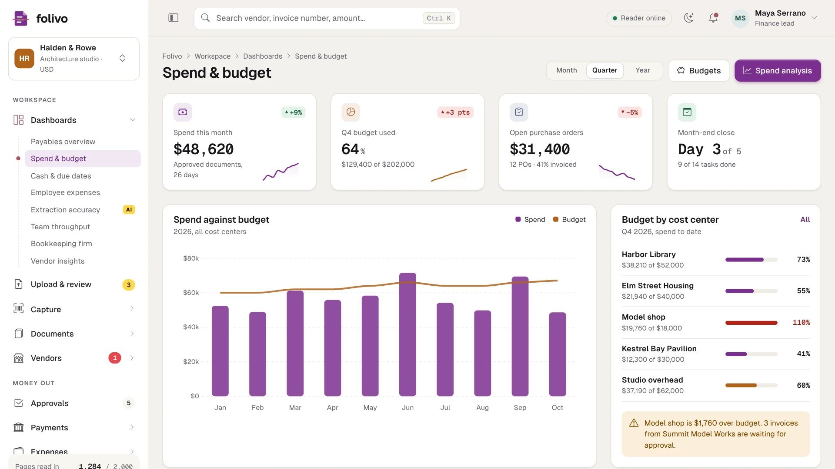The width and height of the screenshot is (835, 469).
Task: Expand the Capture menu chevron
Action: point(132,309)
